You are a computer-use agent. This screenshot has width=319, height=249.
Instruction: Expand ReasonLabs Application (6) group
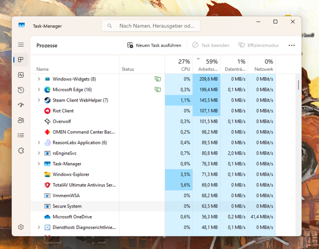point(38,143)
